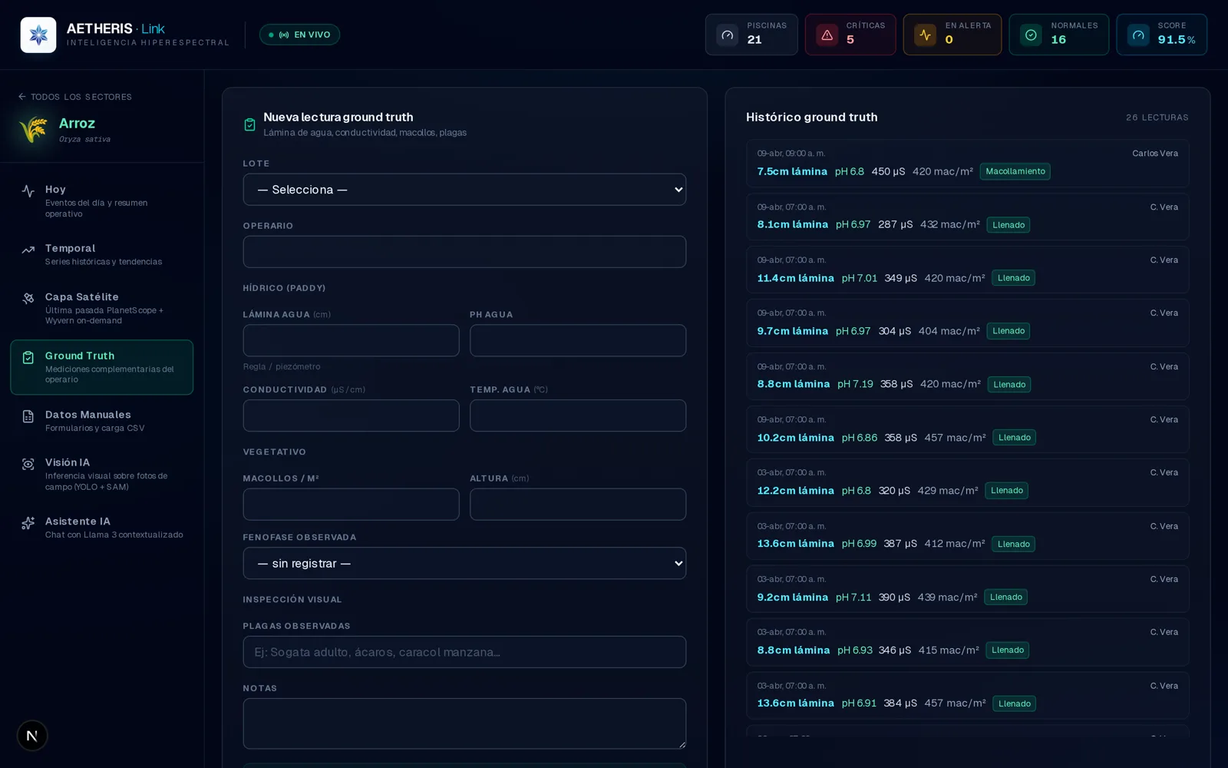The height and width of the screenshot is (768, 1228).
Task: Click the Aetheris star logo icon
Action: pyautogui.click(x=38, y=35)
